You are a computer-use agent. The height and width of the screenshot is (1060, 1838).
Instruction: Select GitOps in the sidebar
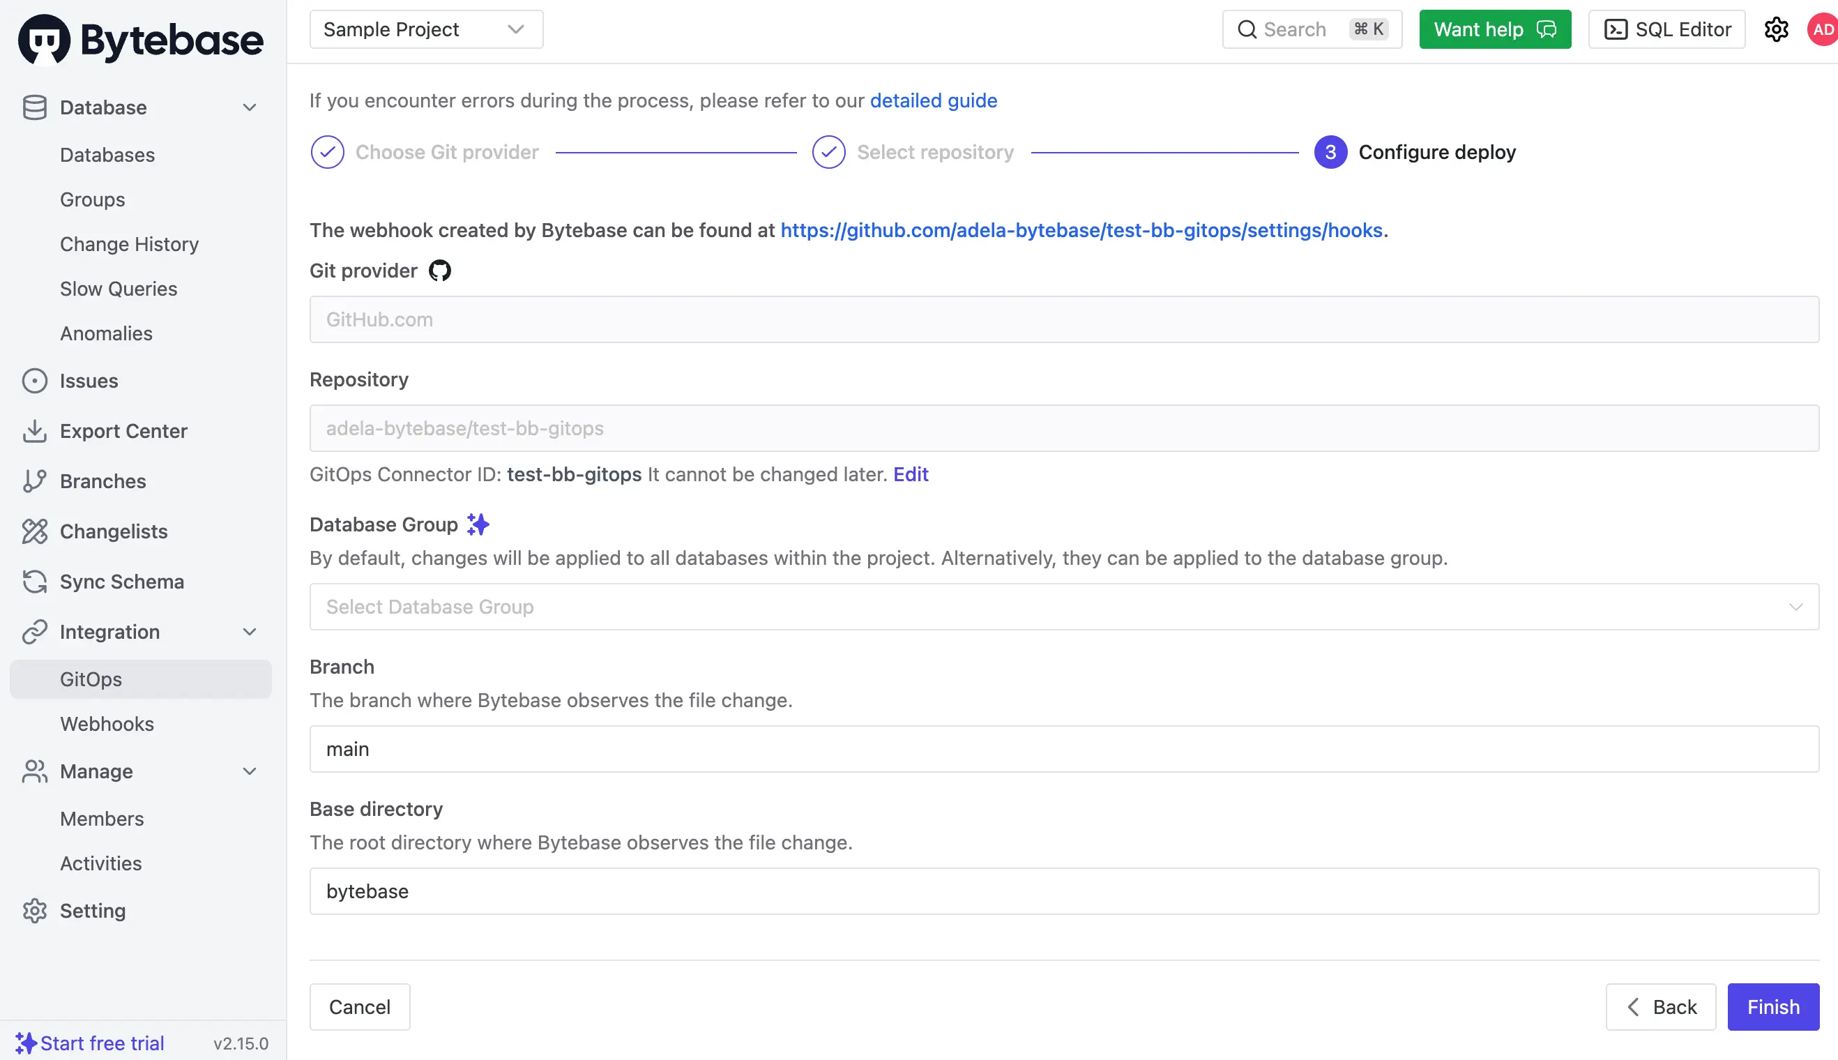(140, 679)
